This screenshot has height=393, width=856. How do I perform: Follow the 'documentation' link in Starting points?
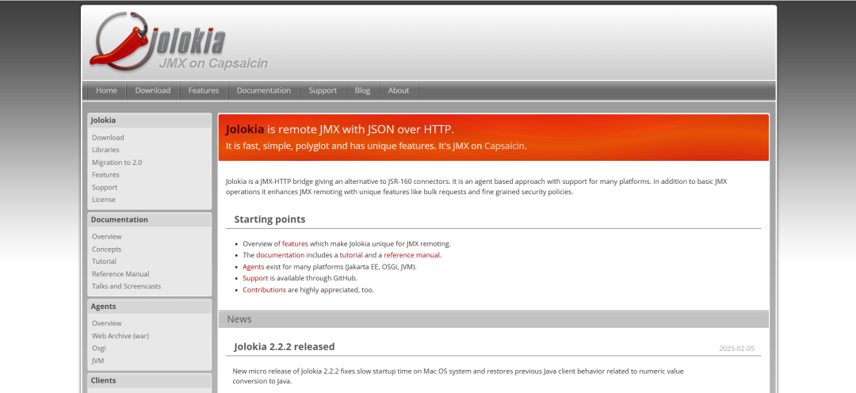pyautogui.click(x=280, y=255)
